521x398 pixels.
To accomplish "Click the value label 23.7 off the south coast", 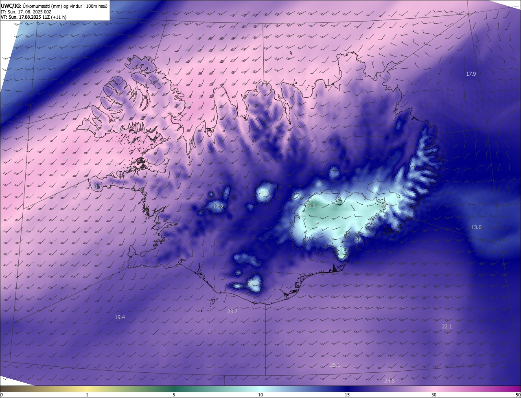I will point(232,311).
